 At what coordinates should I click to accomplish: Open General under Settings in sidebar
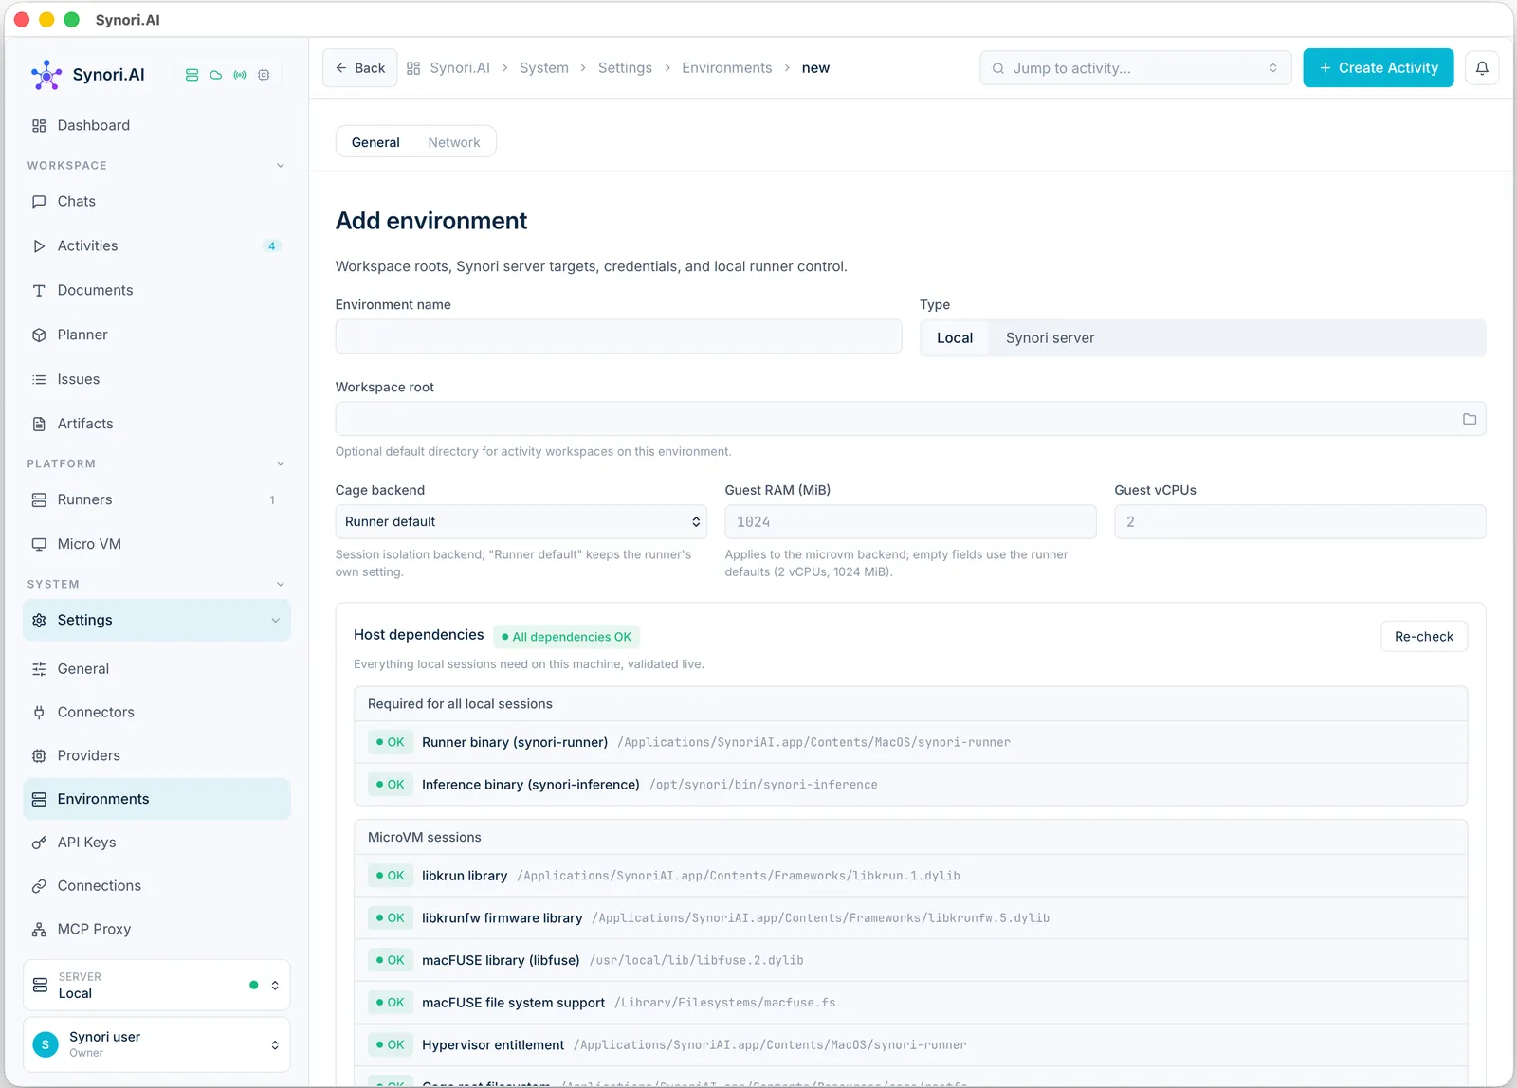point(156,669)
